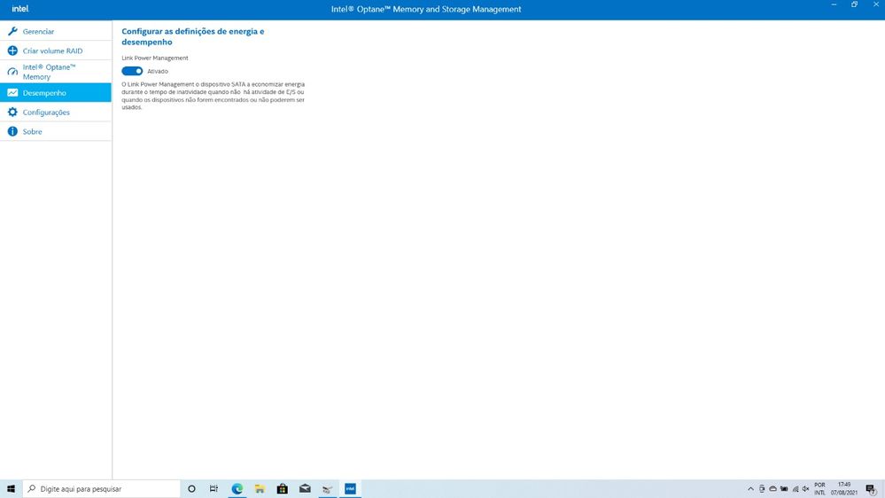Minimize the Intel Optane window
This screenshot has width=885, height=498.
click(834, 4)
